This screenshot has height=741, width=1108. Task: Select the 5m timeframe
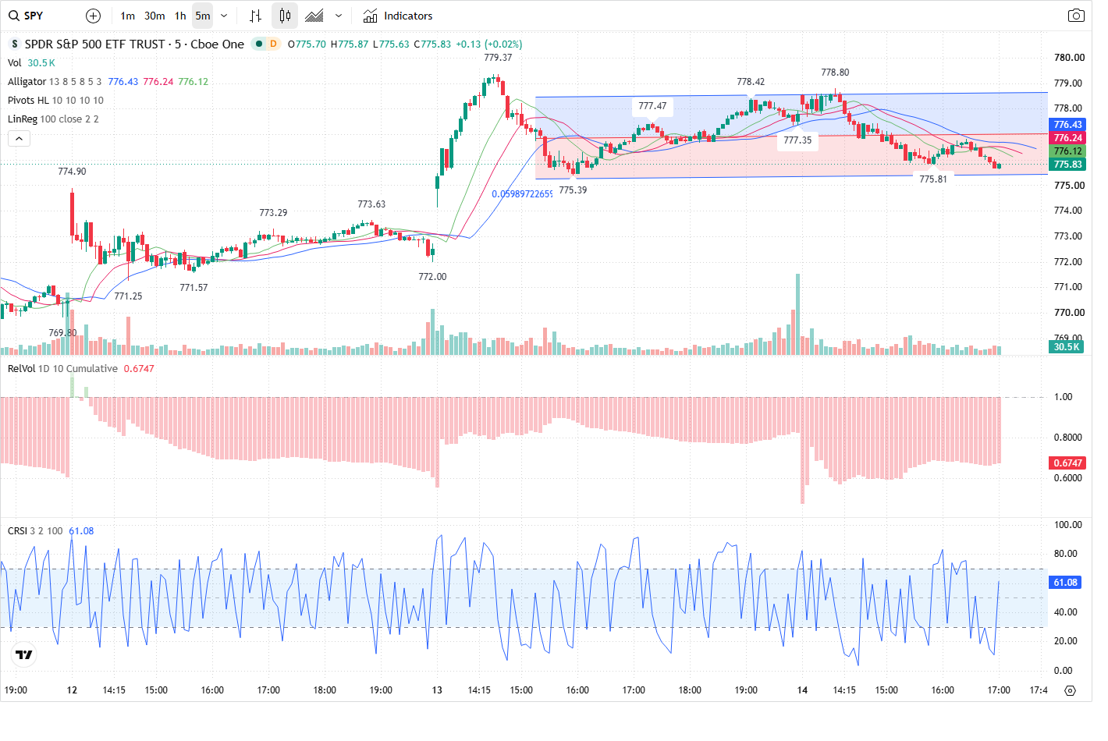pos(203,16)
